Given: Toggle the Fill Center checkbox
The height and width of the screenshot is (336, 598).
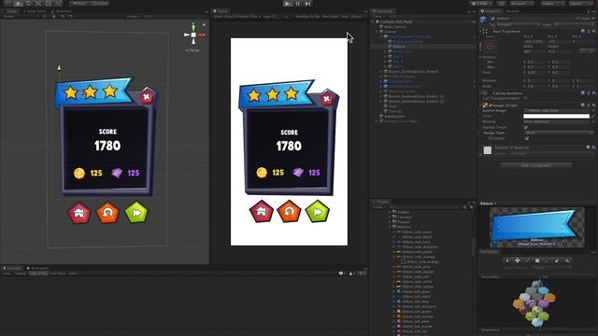Looking at the screenshot, I should point(526,138).
